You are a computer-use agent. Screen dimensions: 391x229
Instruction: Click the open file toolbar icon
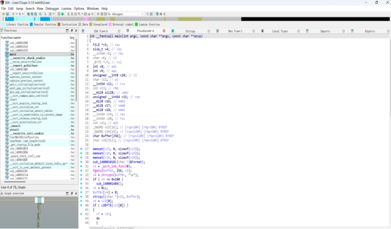[x=3, y=14]
